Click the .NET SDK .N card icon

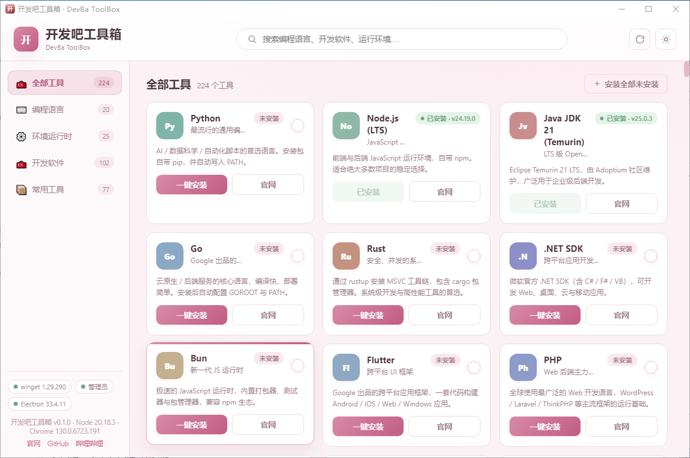tap(523, 256)
